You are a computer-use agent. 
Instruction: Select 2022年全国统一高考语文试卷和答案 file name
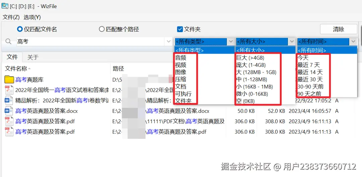point(62,90)
